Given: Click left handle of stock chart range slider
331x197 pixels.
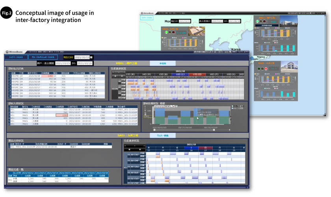Looking at the screenshot, I should tap(154, 130).
